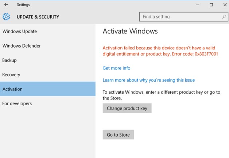Open Learn more about this issue link
229x158 pixels.
point(149,80)
